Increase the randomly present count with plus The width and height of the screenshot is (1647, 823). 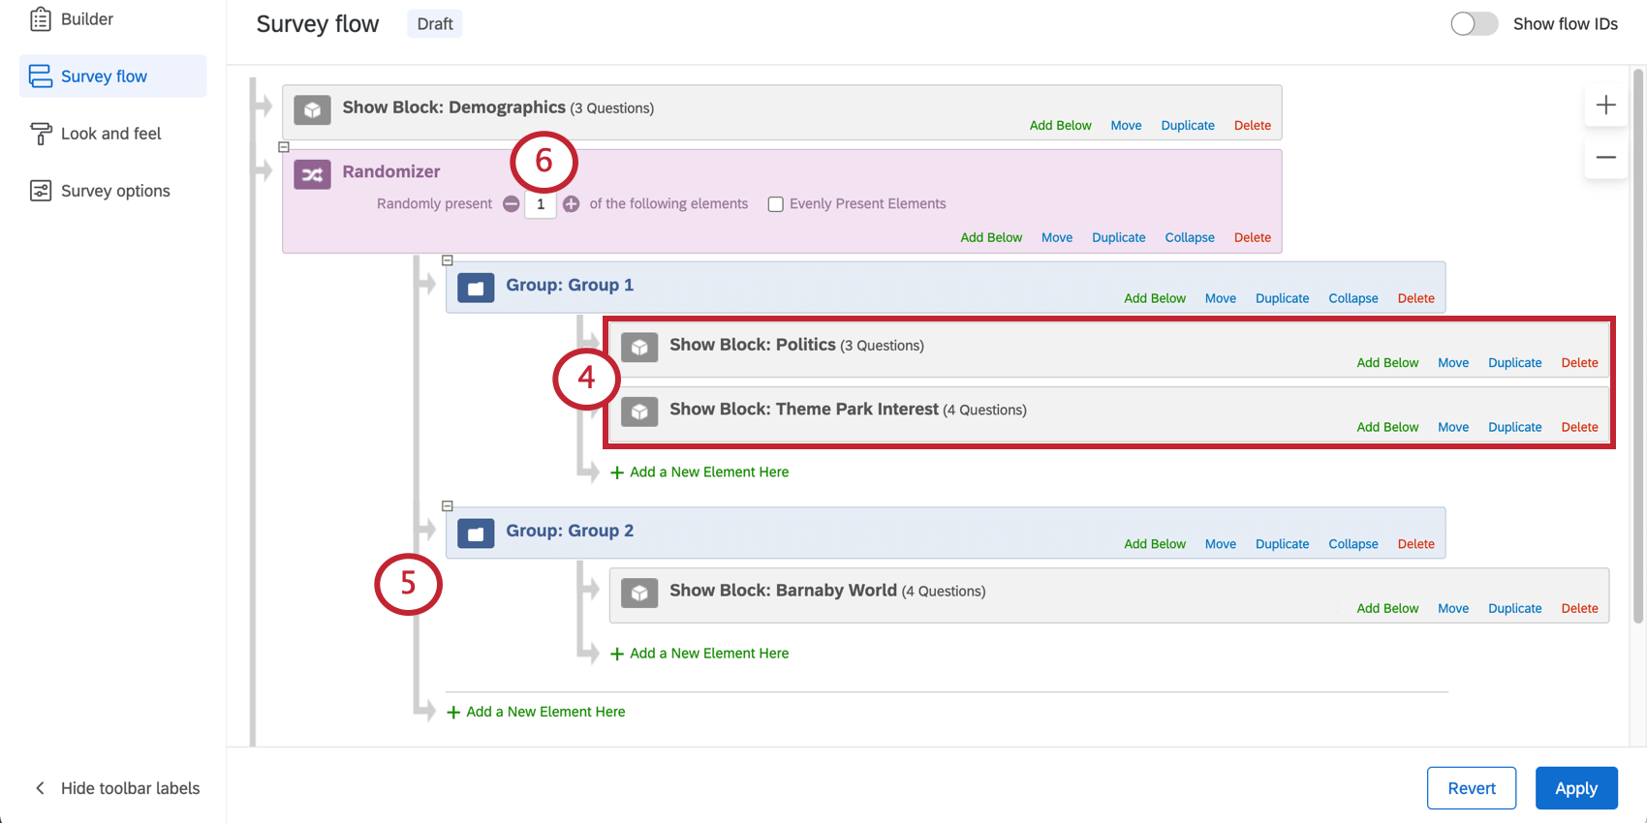(x=572, y=203)
